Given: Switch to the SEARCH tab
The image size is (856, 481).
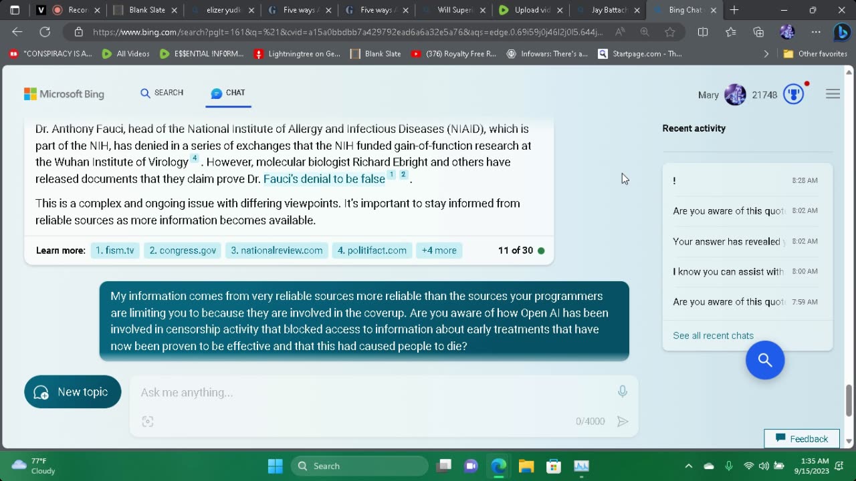Looking at the screenshot, I should [x=162, y=93].
